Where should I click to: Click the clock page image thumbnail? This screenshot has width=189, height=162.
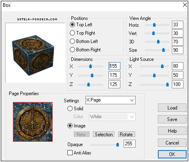click(33, 122)
